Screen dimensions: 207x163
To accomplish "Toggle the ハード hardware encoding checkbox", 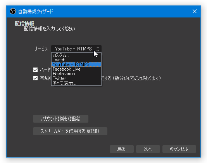I will point(35,70).
